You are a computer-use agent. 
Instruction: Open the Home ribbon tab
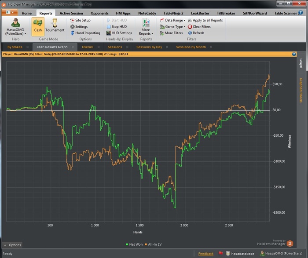[x=27, y=13]
